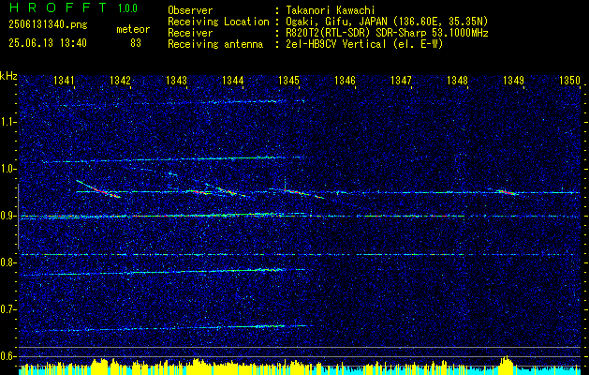Click the HROFFT title text
The width and height of the screenshot is (589, 375).
click(x=59, y=7)
